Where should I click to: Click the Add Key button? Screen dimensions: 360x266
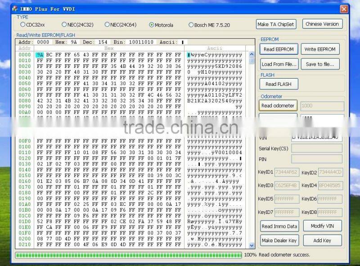[x=322, y=240]
